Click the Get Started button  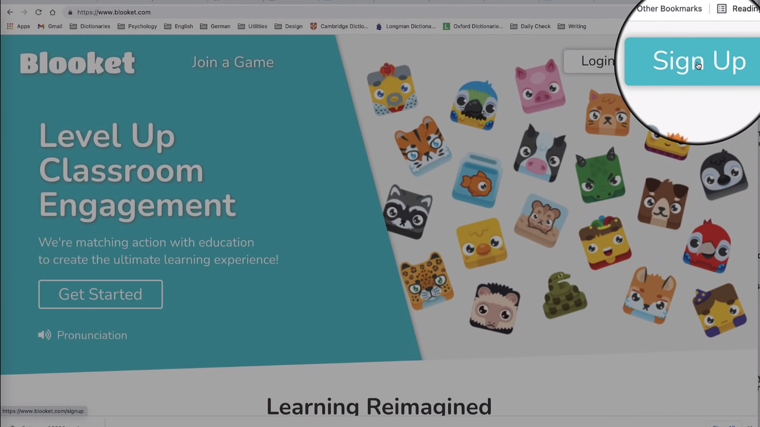101,294
